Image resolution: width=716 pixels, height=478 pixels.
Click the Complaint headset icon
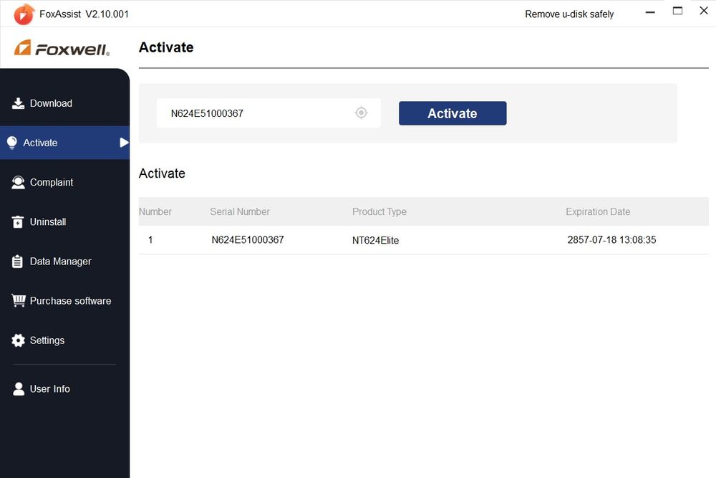[19, 182]
